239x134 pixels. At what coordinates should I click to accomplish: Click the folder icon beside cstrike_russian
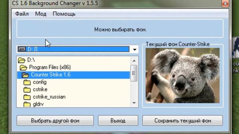[x=27, y=97]
